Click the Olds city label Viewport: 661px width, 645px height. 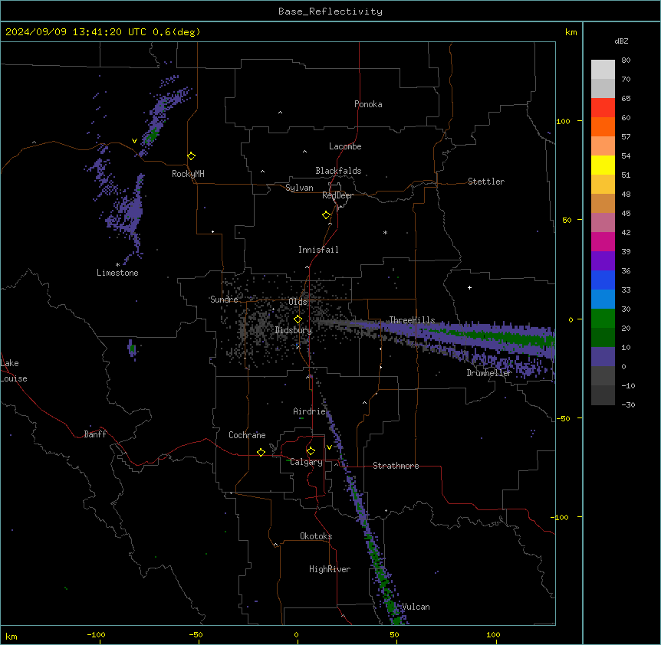click(x=298, y=302)
